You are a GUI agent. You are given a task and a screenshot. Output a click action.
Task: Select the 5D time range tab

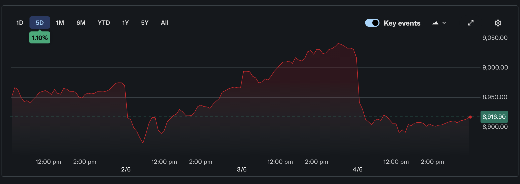coord(40,23)
